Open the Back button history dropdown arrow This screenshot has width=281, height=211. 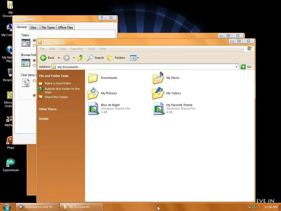pos(59,58)
